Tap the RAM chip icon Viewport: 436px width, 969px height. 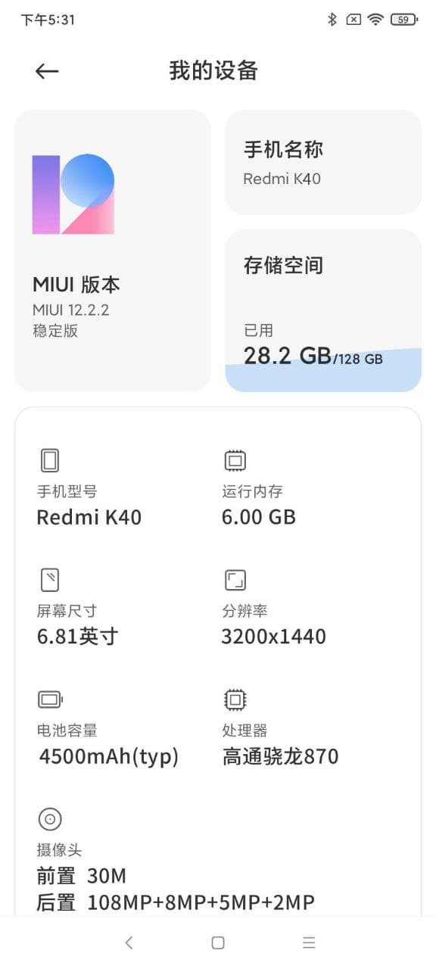(235, 460)
